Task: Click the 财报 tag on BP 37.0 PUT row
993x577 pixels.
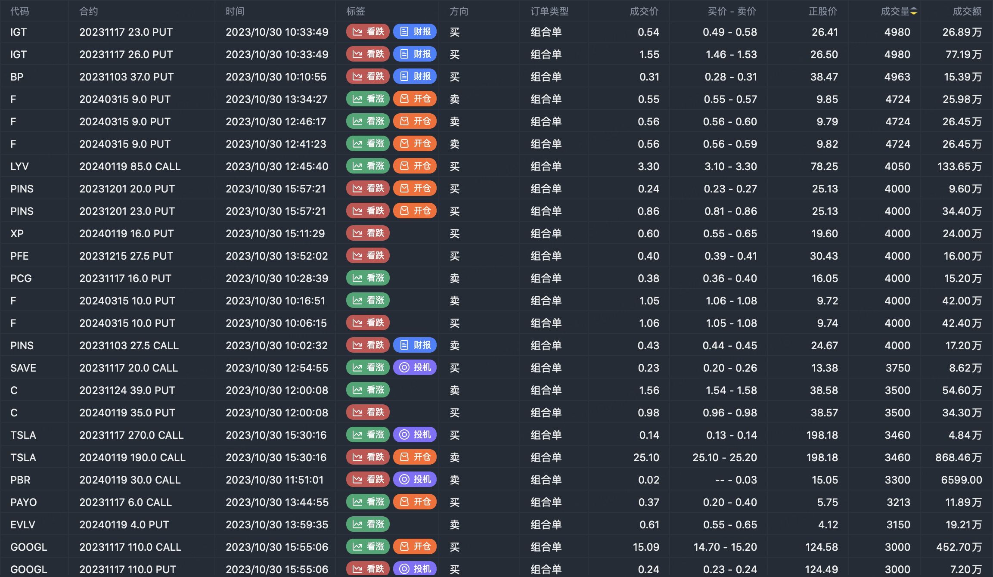Action: [415, 76]
